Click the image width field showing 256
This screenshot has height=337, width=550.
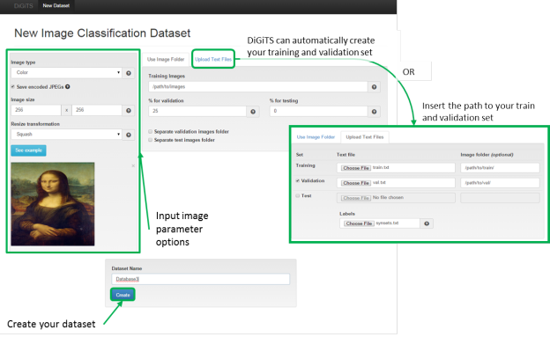(36, 110)
